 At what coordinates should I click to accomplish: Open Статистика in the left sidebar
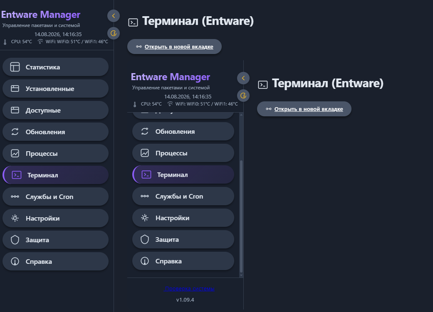click(55, 67)
